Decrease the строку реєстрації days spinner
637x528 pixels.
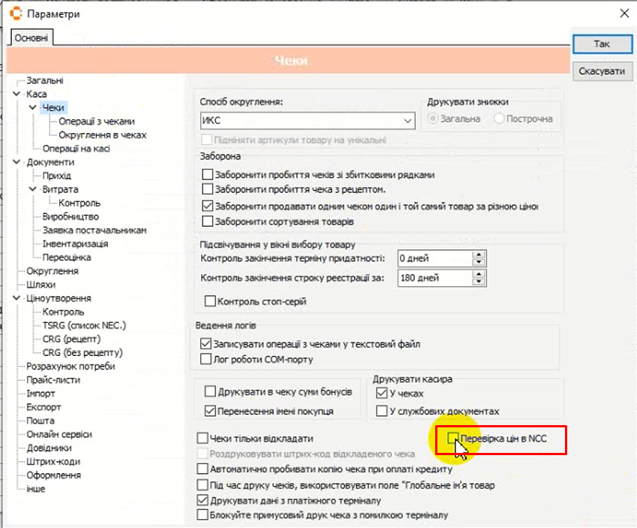479,282
